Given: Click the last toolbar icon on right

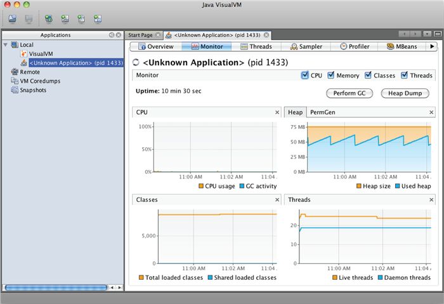Looking at the screenshot, I should coord(97,18).
